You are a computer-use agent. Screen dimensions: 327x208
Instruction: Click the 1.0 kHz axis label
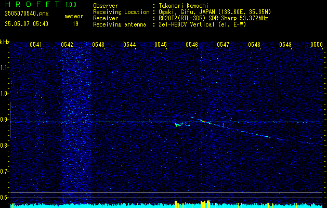pos(4,94)
